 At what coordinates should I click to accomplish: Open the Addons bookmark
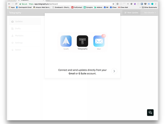pos(98,7)
